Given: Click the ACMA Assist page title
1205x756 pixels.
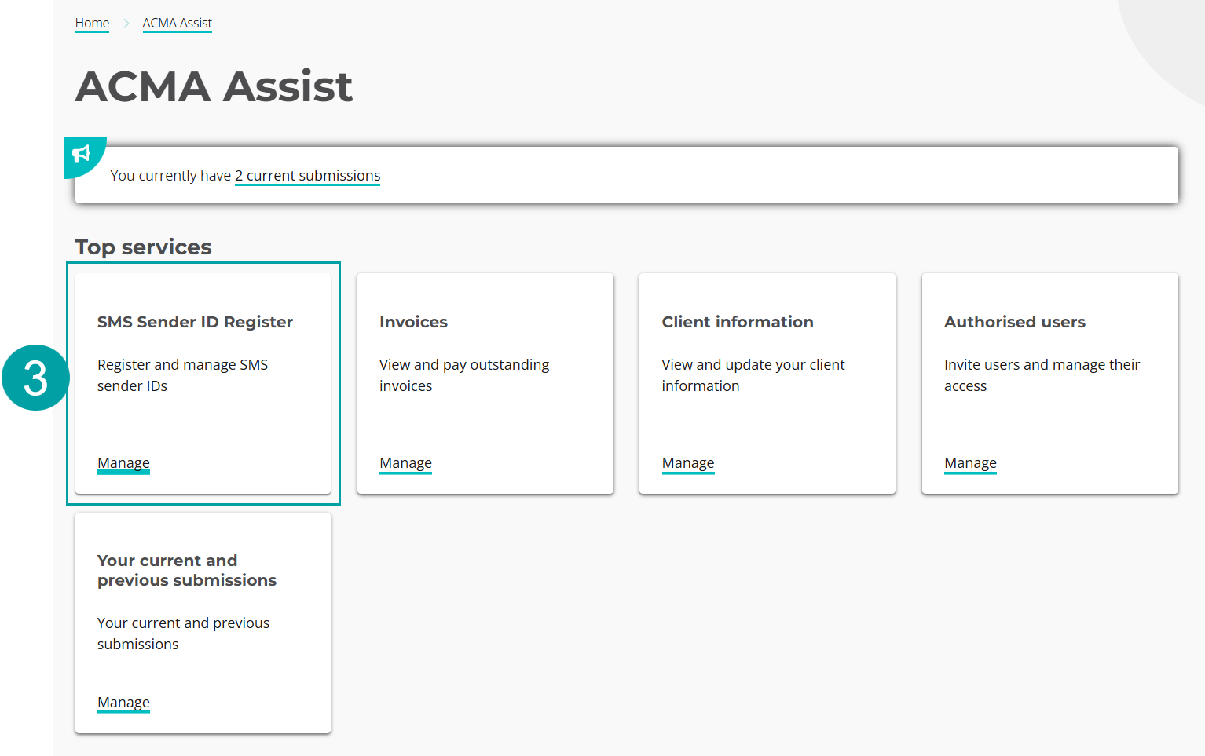Looking at the screenshot, I should [214, 86].
